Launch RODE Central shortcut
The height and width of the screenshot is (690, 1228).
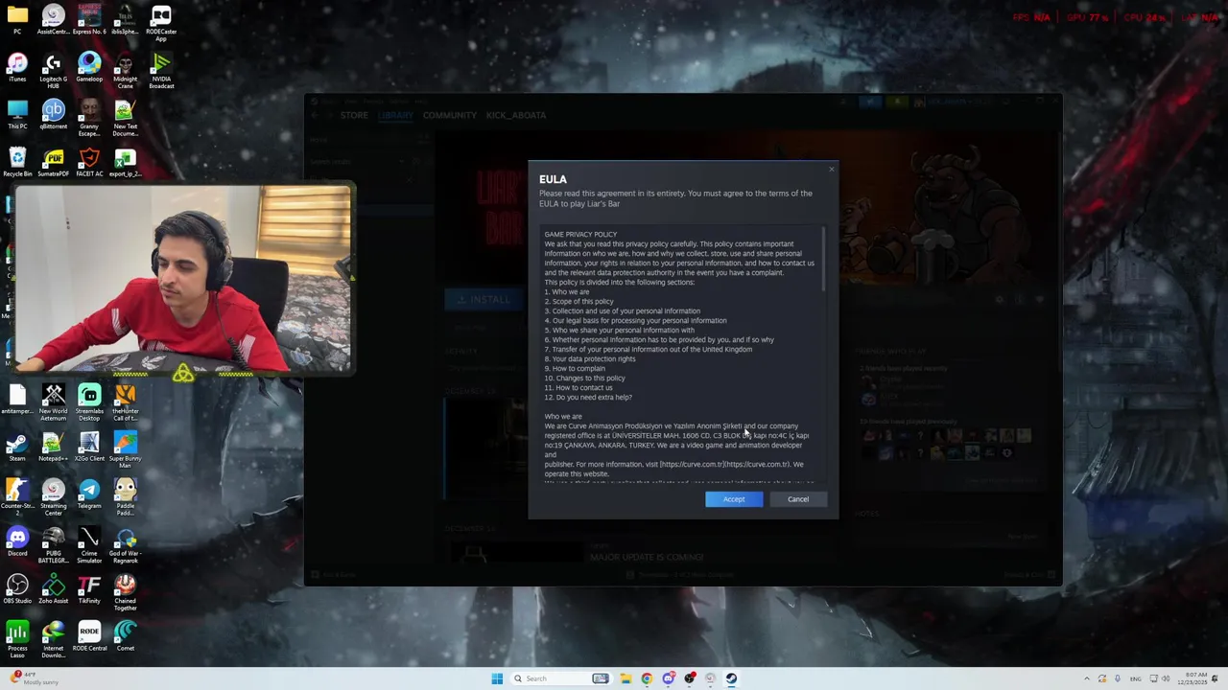coord(89,637)
